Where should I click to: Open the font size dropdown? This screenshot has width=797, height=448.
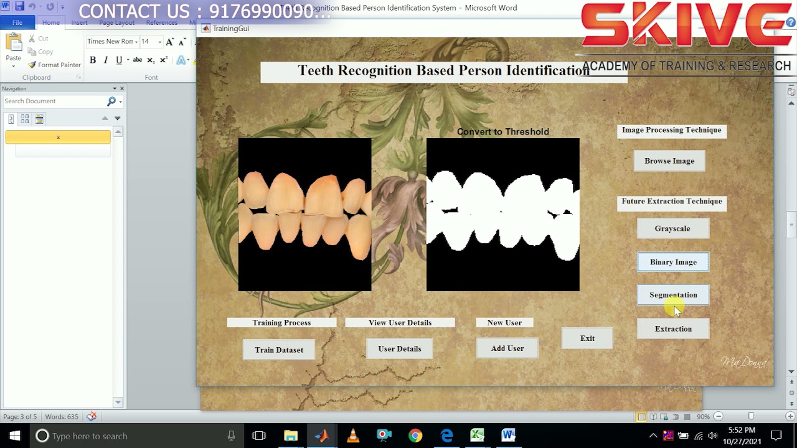pyautogui.click(x=159, y=42)
